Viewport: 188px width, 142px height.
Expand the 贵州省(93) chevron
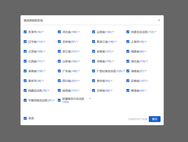point(111,81)
